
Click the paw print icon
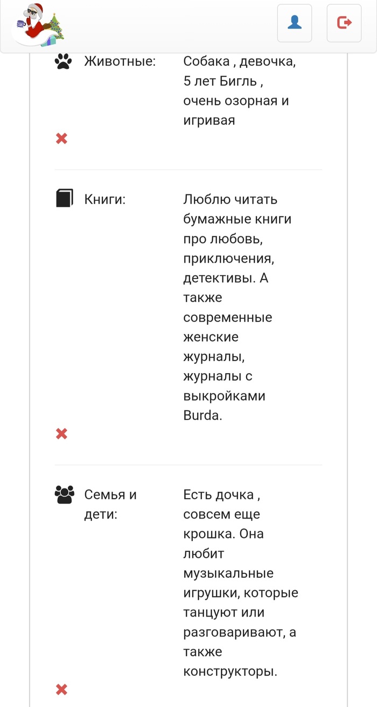point(64,62)
